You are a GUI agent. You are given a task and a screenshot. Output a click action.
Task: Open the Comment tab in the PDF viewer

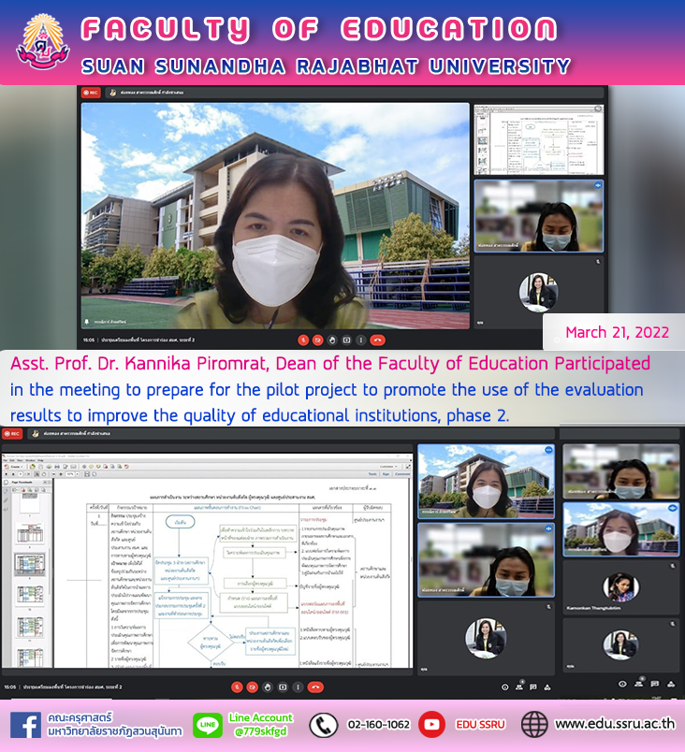401,474
